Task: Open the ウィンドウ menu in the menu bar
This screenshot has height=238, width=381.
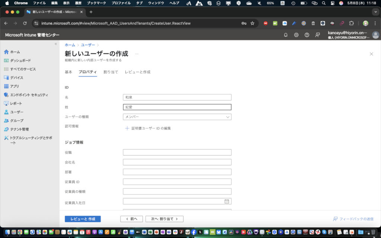Action: [156, 3]
